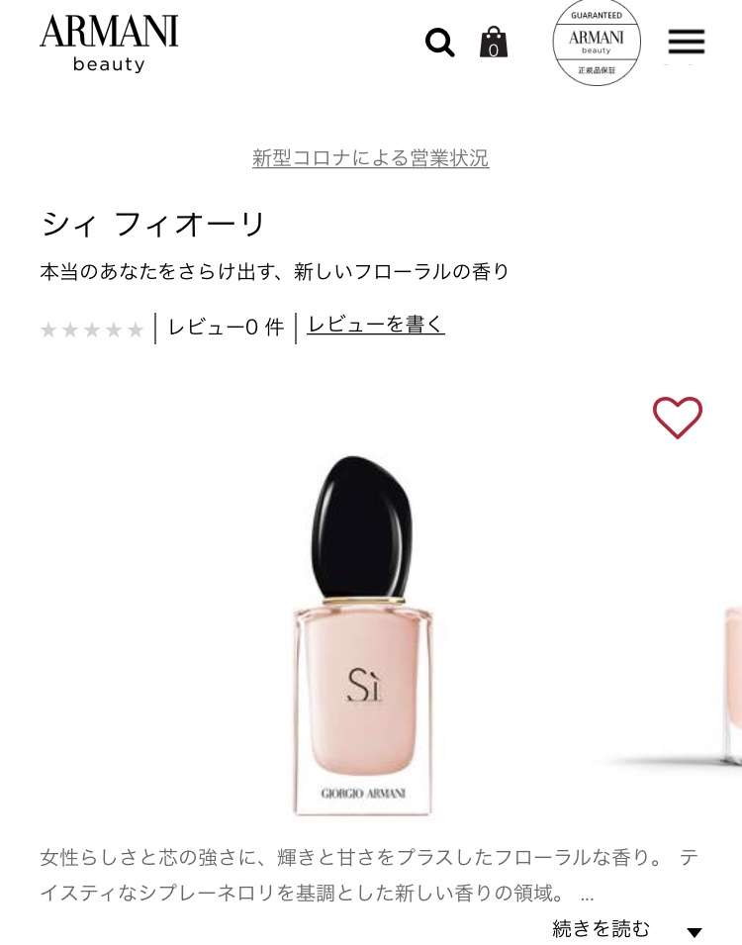This screenshot has height=945, width=742.
Task: Expand description with 続きを読む
Action: click(x=601, y=929)
